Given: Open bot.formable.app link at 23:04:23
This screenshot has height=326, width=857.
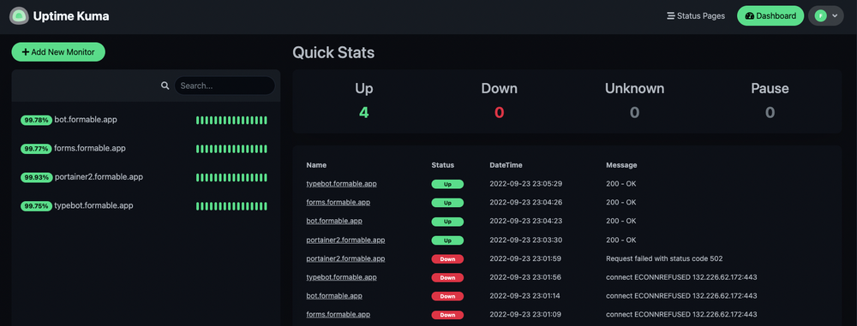Looking at the screenshot, I should (x=334, y=221).
